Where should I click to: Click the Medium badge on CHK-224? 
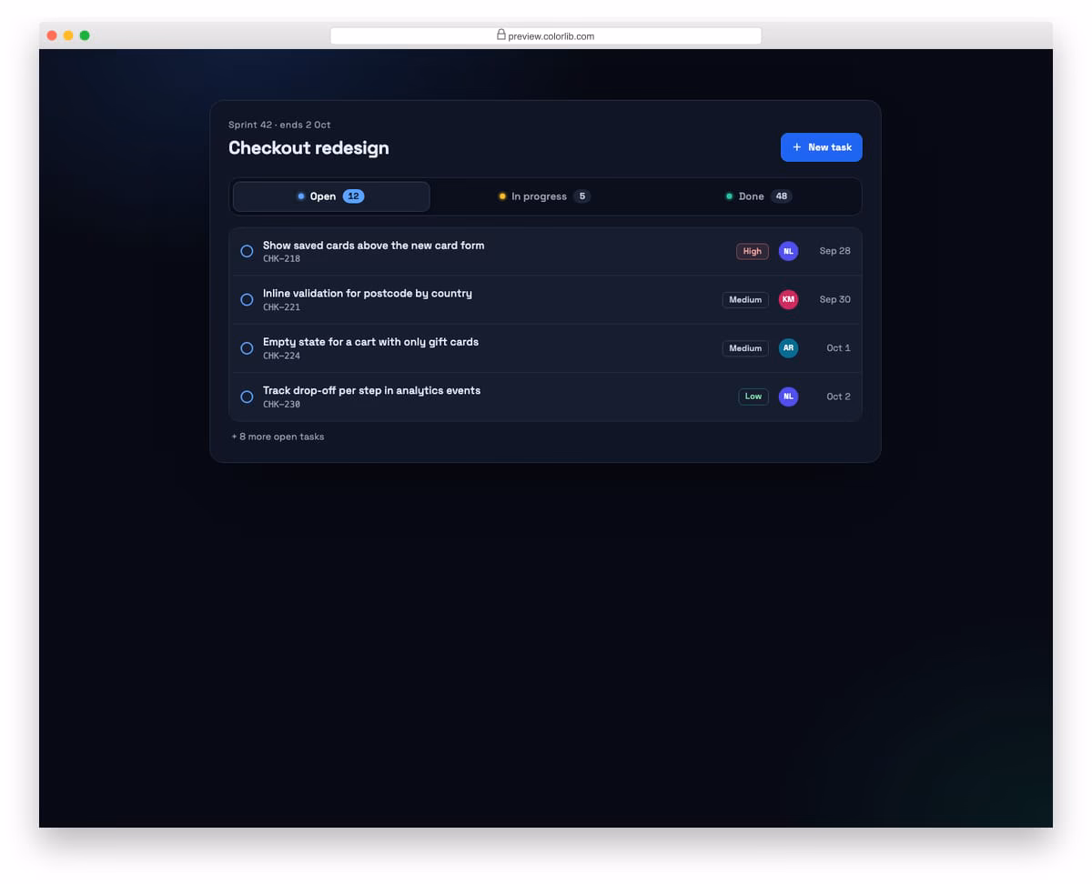coord(745,348)
